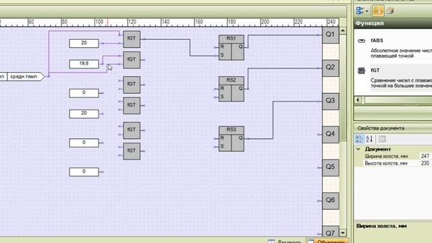Open dropdown arrow beside library tree icon

(367, 11)
